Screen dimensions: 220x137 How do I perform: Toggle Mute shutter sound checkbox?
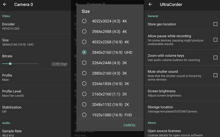click(215, 75)
